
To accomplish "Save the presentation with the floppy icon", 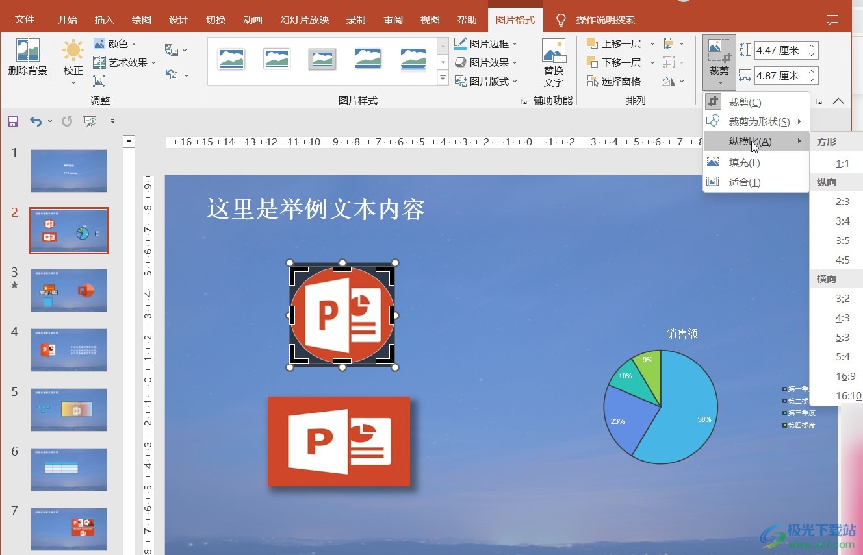I will coord(13,121).
